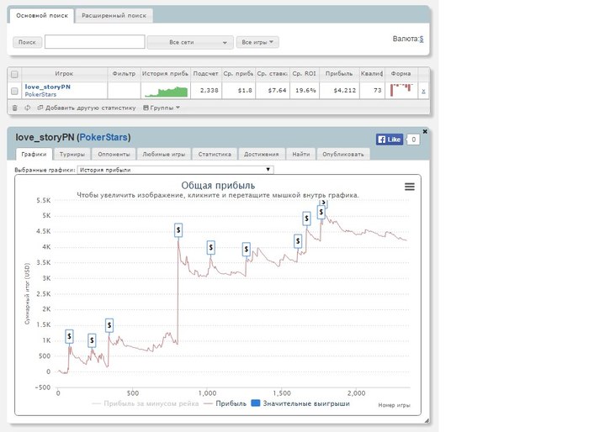Open 'История прибыли' chart selector
This screenshot has height=432, width=589.
(175, 170)
